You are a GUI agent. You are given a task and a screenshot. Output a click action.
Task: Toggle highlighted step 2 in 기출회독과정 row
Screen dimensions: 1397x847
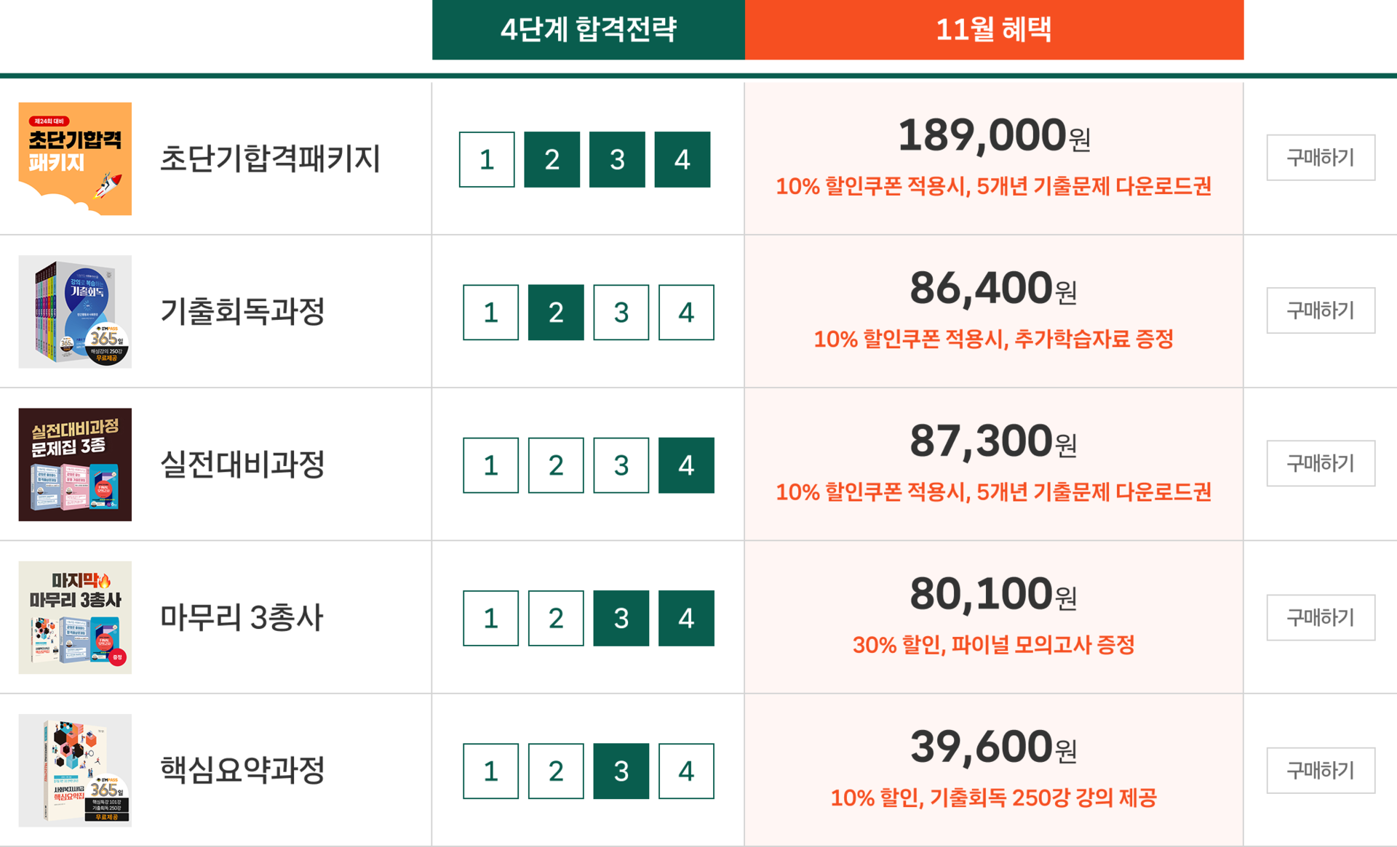(x=556, y=313)
